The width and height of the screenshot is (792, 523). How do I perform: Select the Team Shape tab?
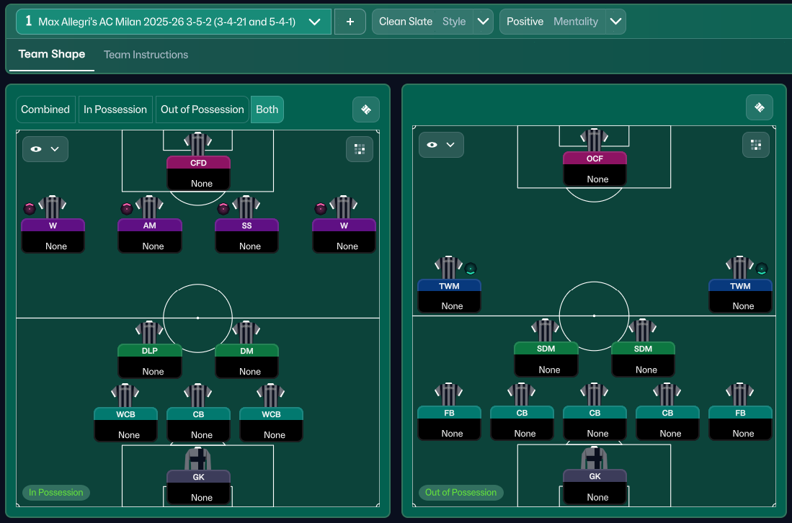tap(52, 55)
